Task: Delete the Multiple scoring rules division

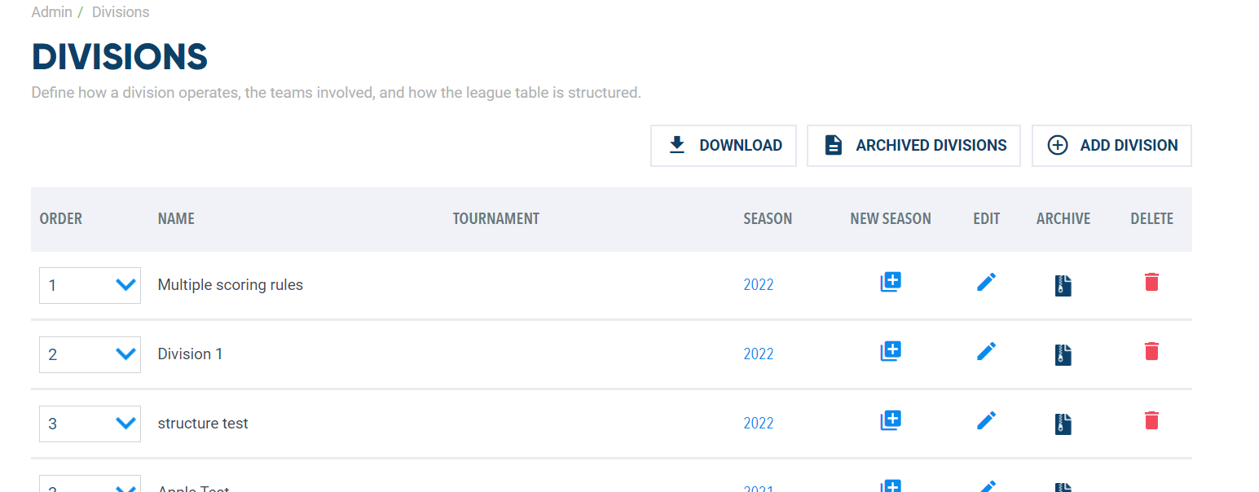Action: [1151, 282]
